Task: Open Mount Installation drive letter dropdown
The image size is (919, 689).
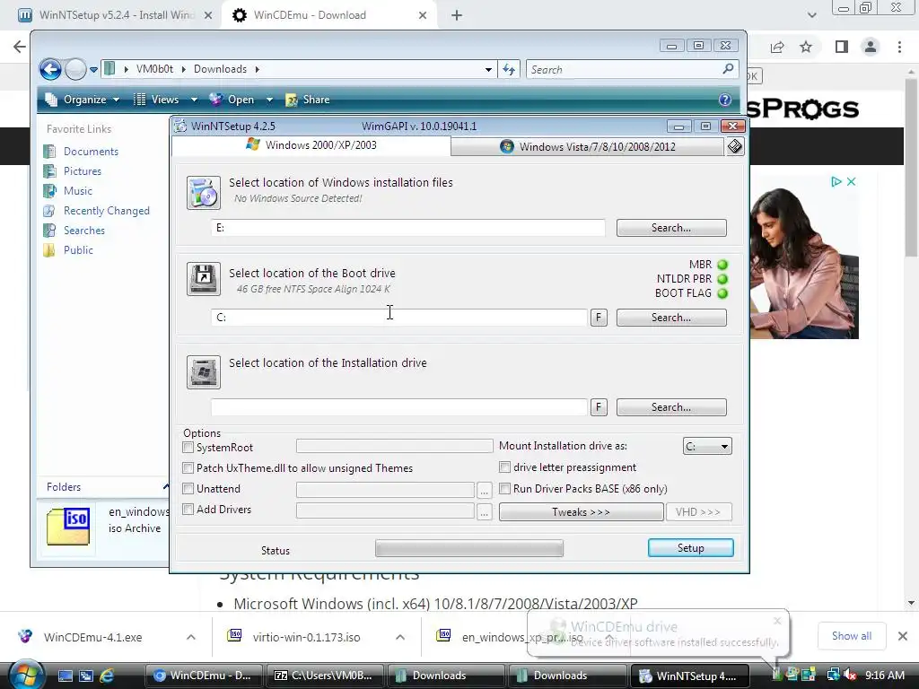Action: pos(707,447)
